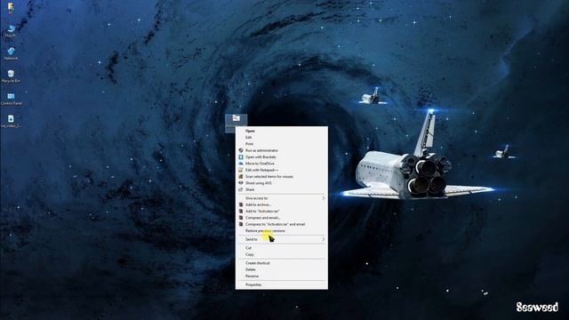Click the Share icon in the context menu

[x=241, y=189]
